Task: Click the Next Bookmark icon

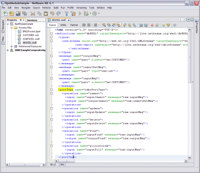Action: click(x=130, y=25)
